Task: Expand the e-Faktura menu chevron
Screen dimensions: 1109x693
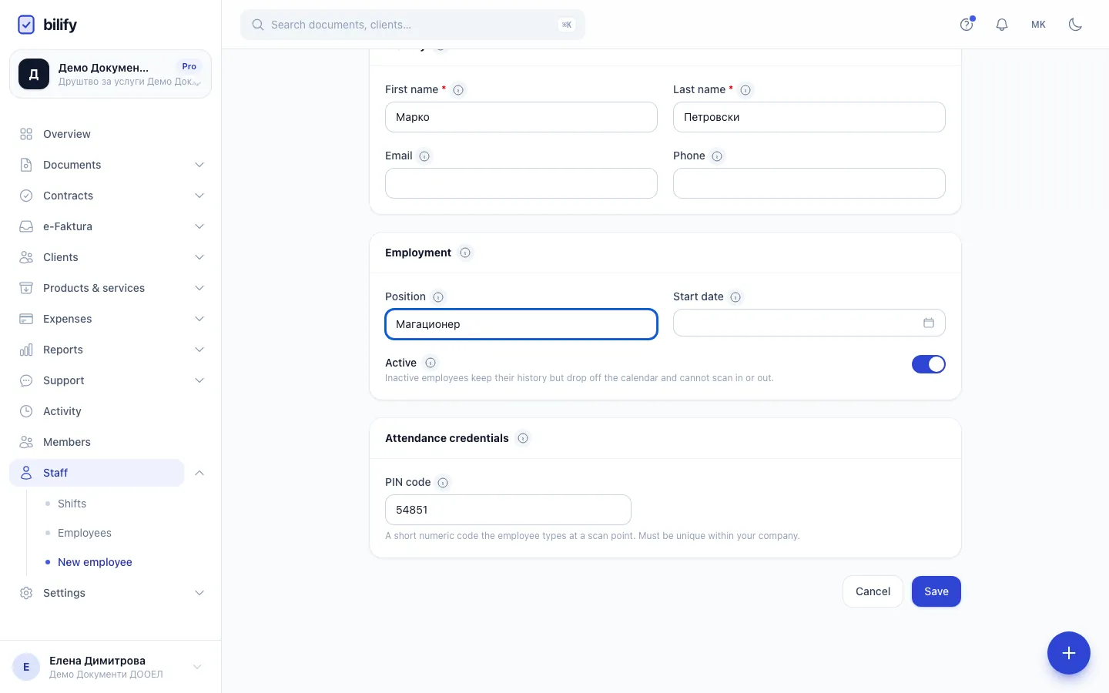Action: 199,226
